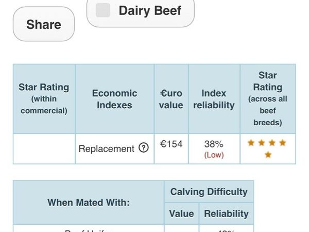Click the 38% reliability value

214,144
